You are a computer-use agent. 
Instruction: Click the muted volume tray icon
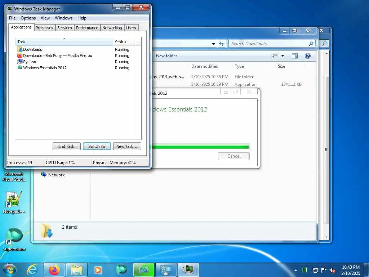pyautogui.click(x=333, y=270)
